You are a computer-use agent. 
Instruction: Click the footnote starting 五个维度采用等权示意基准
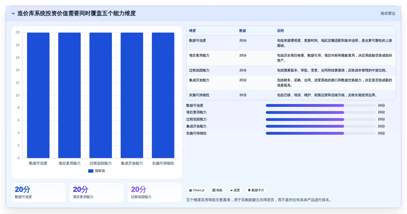click(259, 200)
